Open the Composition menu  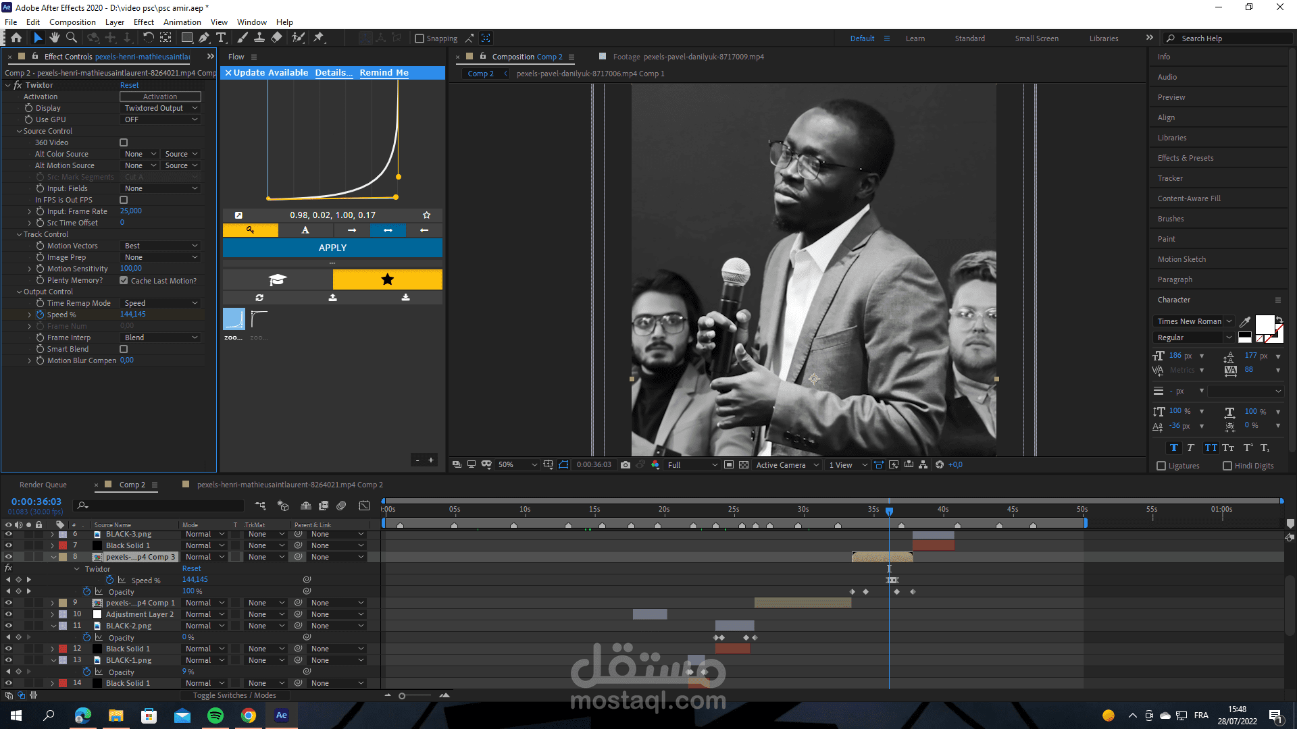(72, 22)
